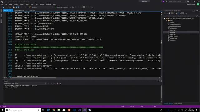Open Visual Studio Code from the taskbar
200x112 pixels.
tap(74, 110)
